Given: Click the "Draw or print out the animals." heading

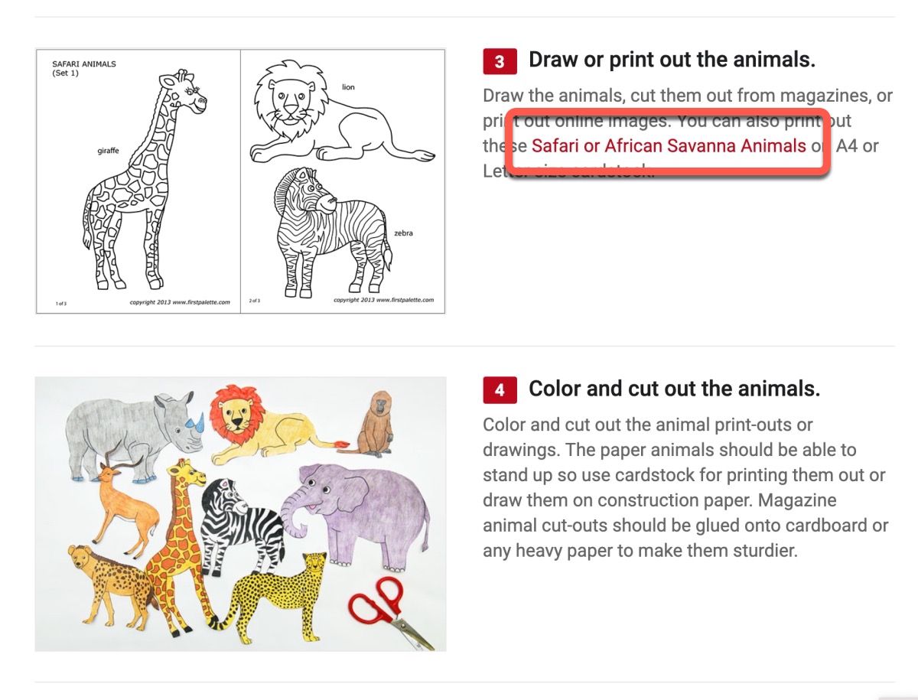Looking at the screenshot, I should pos(672,60).
